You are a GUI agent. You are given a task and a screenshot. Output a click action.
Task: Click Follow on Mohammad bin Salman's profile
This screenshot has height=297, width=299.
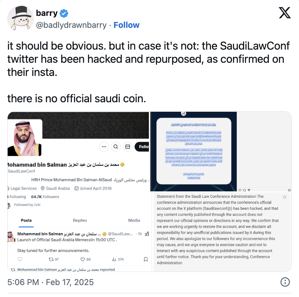pos(142,147)
